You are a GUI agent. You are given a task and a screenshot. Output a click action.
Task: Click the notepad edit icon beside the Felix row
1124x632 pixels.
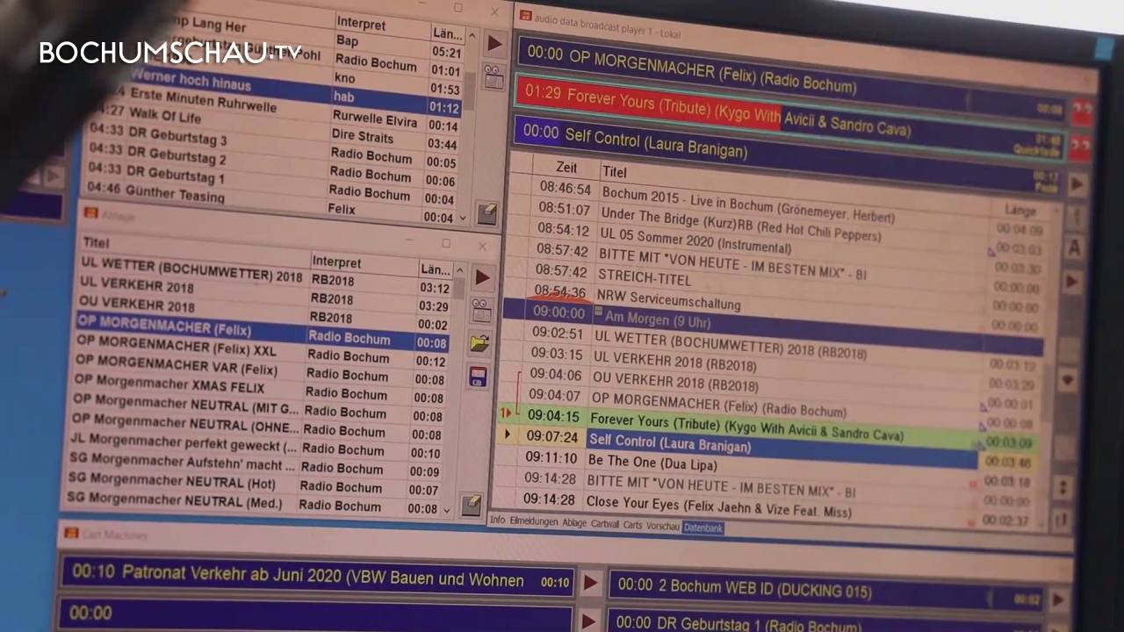coord(487,213)
